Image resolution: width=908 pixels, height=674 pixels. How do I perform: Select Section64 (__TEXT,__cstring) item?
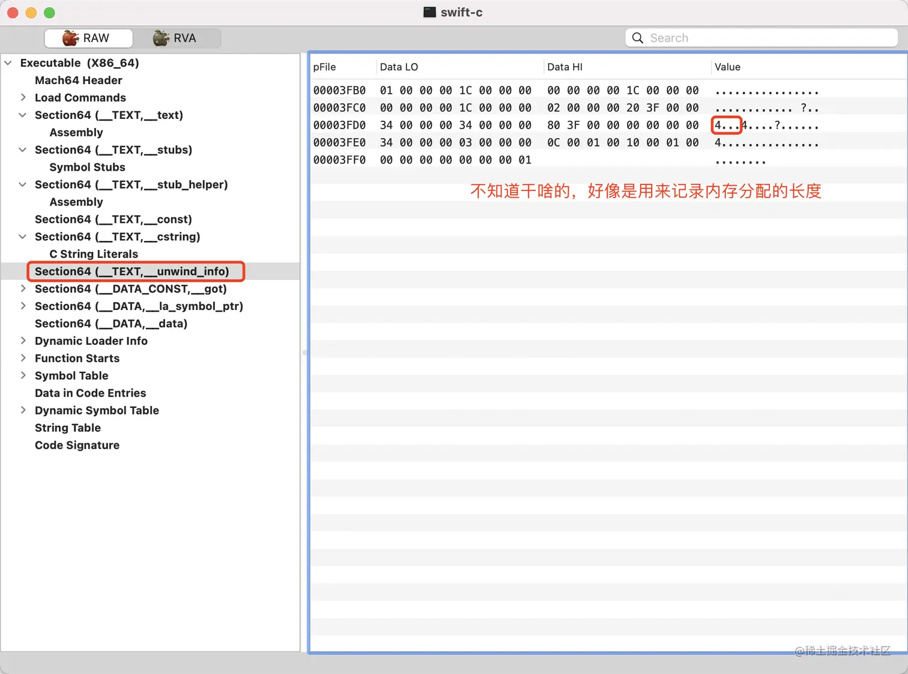tap(118, 237)
